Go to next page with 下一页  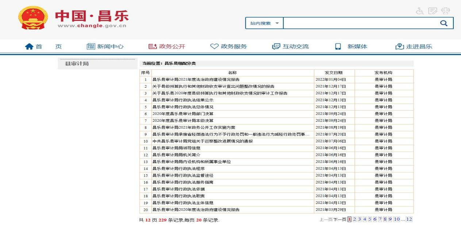click(339, 219)
